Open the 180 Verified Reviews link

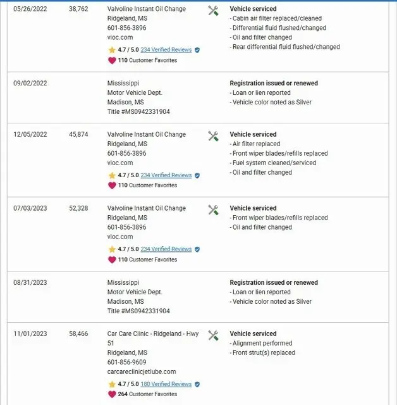(166, 384)
